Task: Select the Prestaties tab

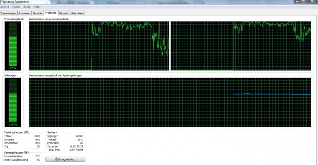Action: (51, 13)
